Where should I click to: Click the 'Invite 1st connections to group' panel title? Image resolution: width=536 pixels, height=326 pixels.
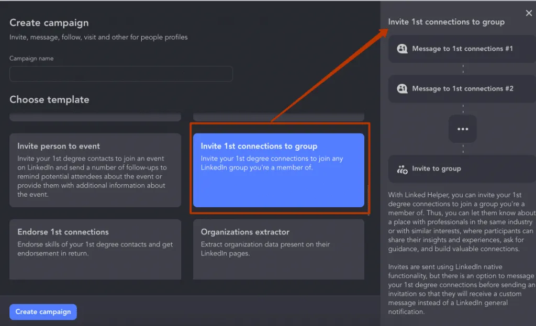[446, 22]
